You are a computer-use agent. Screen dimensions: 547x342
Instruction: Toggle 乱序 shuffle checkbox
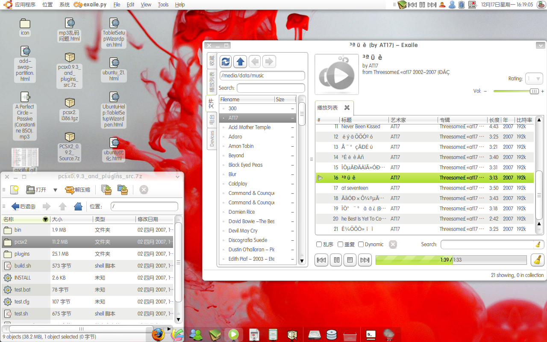click(x=319, y=245)
